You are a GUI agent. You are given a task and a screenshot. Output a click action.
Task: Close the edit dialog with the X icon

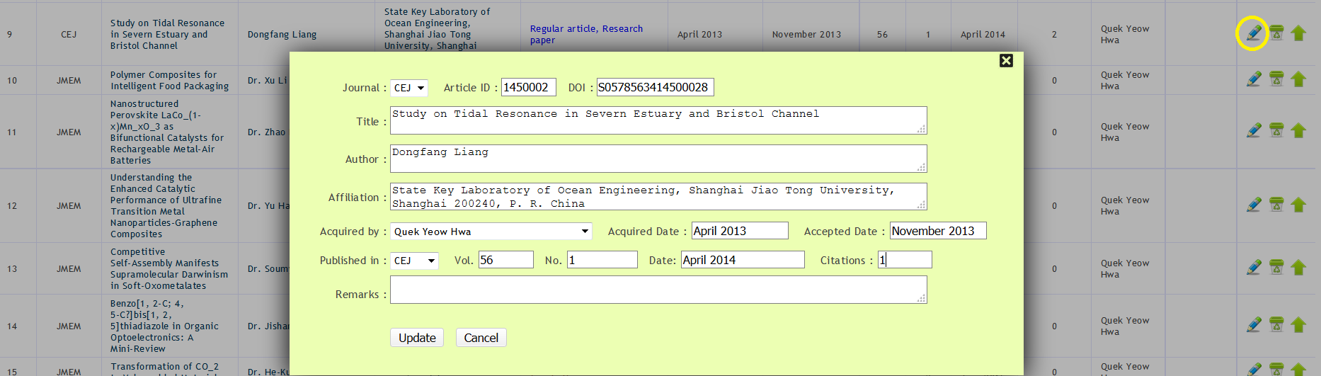(1006, 61)
